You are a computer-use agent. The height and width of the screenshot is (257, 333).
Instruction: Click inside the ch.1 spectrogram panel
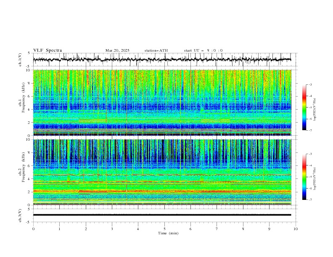pyautogui.click(x=162, y=102)
